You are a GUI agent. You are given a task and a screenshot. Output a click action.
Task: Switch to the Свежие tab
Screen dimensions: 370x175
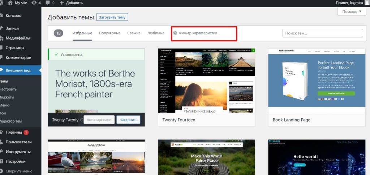click(x=134, y=33)
